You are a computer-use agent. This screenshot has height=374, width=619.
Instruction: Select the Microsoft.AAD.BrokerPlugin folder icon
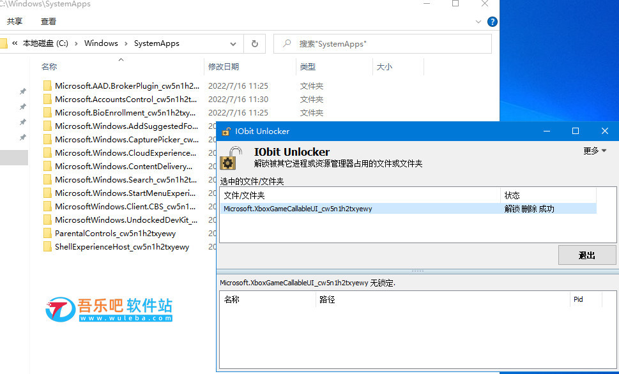point(47,86)
